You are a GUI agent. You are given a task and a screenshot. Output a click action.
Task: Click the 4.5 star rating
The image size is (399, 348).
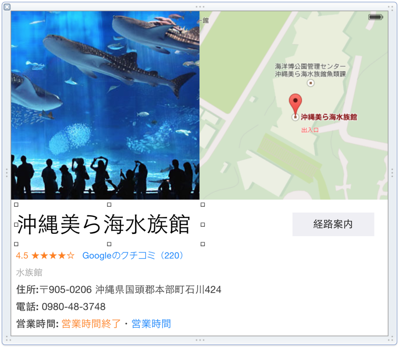pos(45,255)
